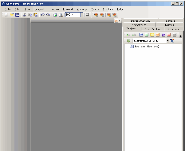Switch to the Fast Editor tab
The height and width of the screenshot is (151, 185).
point(152,29)
